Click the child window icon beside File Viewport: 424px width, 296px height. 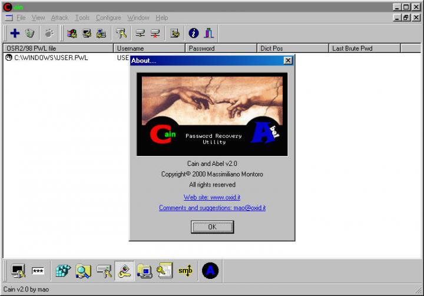click(9, 18)
